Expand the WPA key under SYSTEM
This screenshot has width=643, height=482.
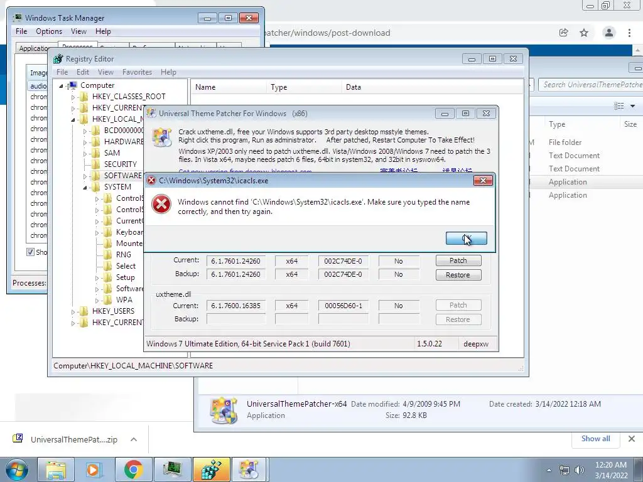tap(97, 301)
